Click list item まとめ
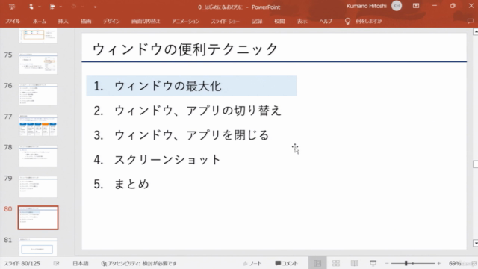This screenshot has width=478, height=269. [x=131, y=184]
